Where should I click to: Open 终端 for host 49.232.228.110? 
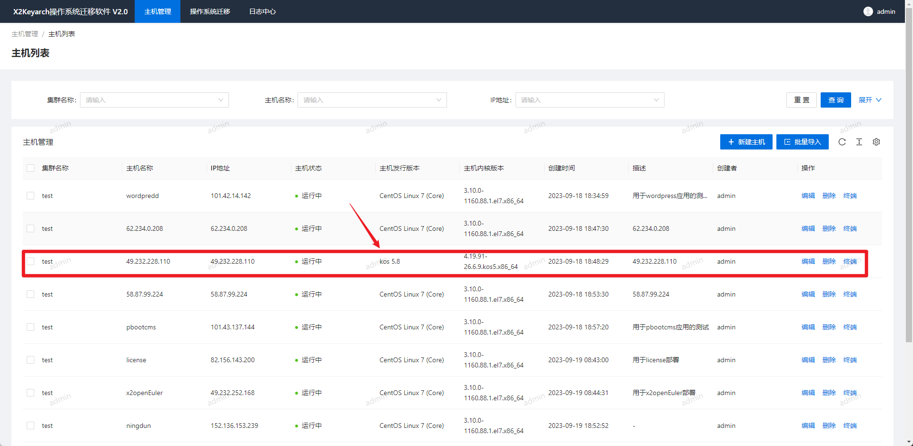pyautogui.click(x=850, y=261)
